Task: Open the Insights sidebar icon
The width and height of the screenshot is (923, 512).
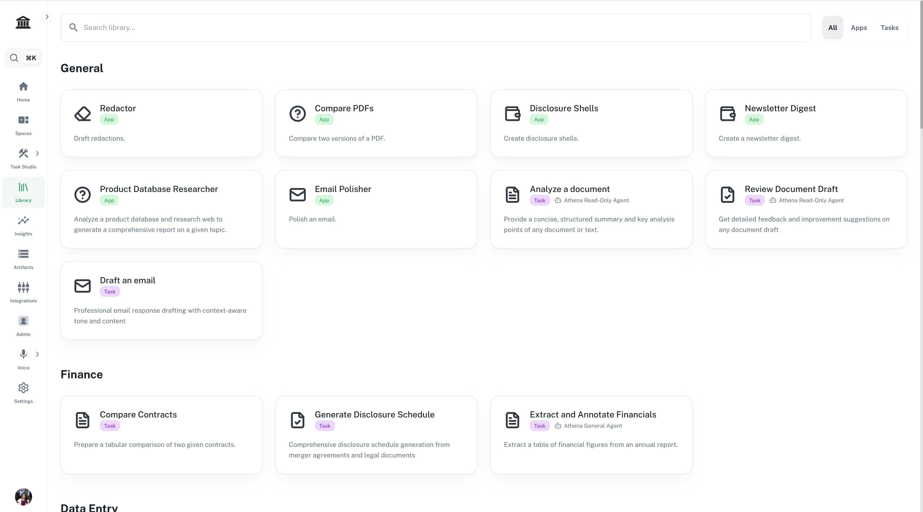Action: [23, 221]
